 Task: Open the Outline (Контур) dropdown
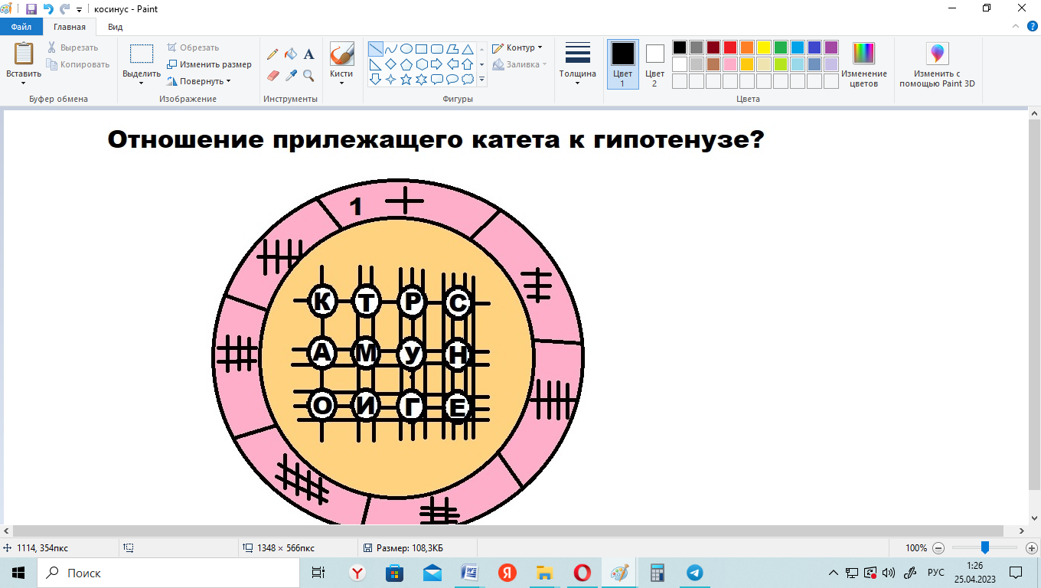[x=517, y=47]
